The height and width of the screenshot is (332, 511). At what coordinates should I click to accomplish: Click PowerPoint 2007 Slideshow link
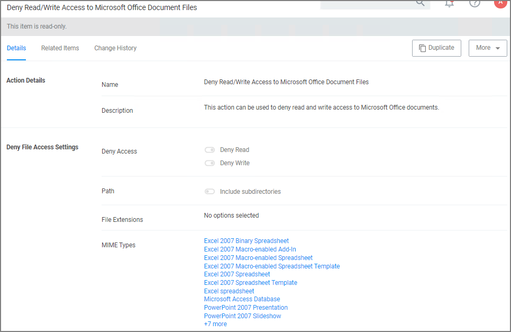tap(242, 316)
